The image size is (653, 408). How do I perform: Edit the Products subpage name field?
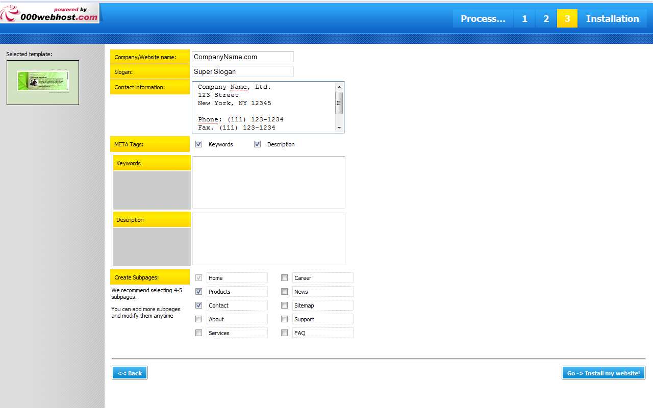pos(237,292)
